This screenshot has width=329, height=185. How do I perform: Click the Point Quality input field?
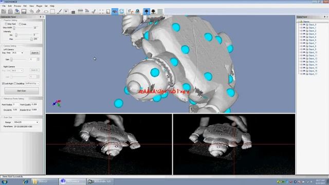pos(34,104)
